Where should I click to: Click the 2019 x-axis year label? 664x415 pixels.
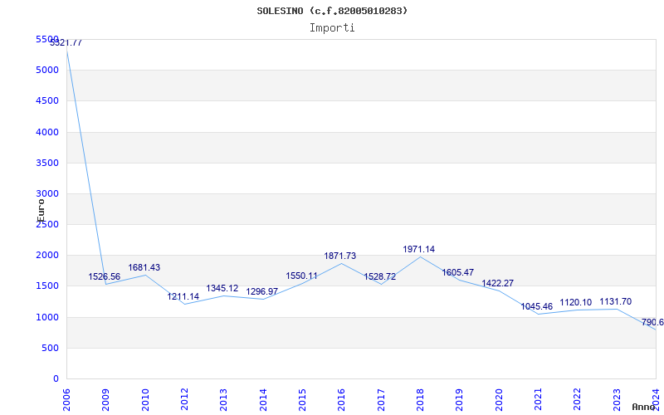click(x=460, y=400)
